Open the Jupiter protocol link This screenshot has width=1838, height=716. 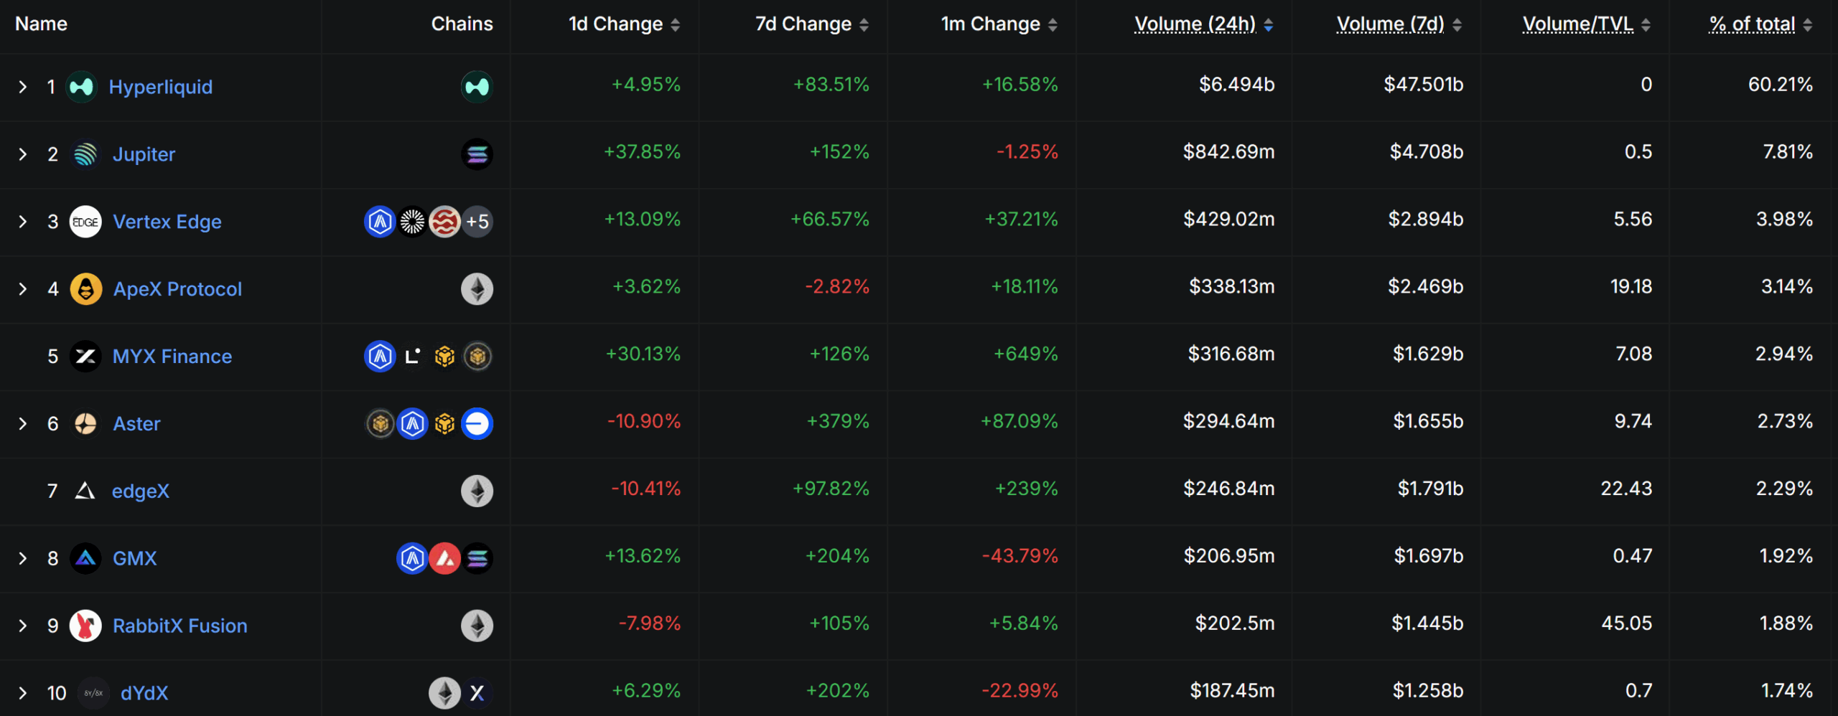(144, 154)
